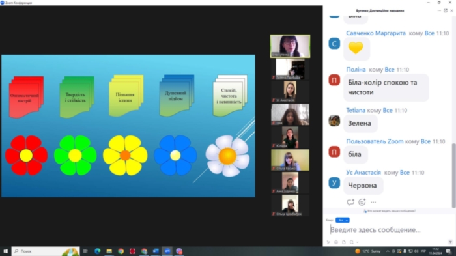Click the Windows search box Поиск
The image size is (456, 256).
pyautogui.click(x=46, y=251)
